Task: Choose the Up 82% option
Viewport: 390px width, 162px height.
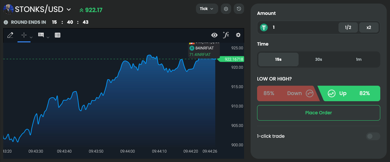Action: [x=349, y=93]
